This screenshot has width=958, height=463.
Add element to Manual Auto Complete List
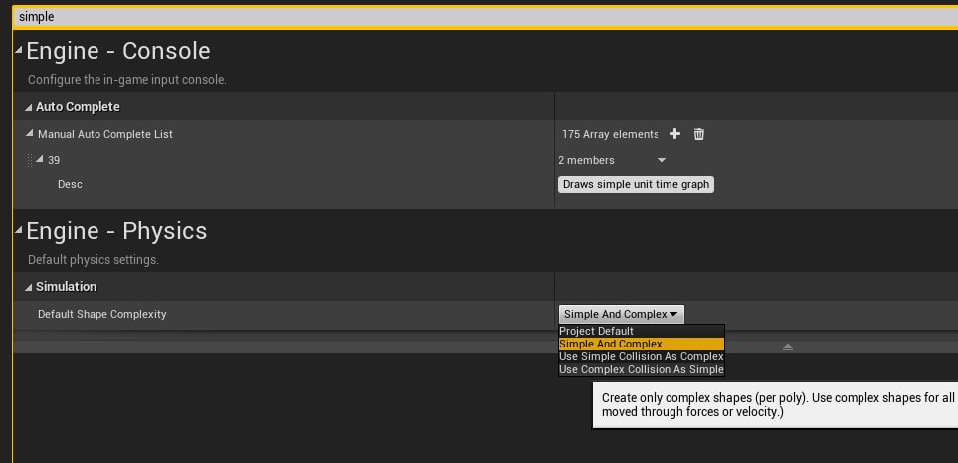click(674, 134)
